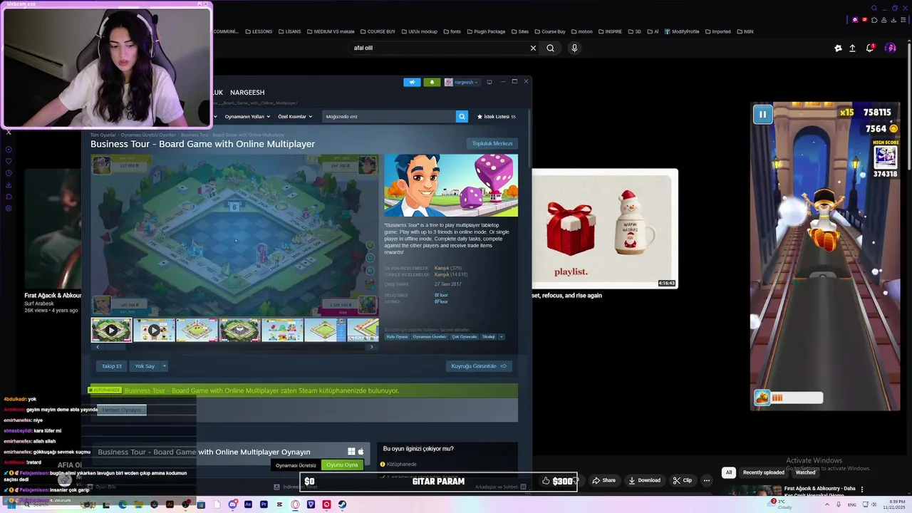The width and height of the screenshot is (912, 513).
Task: Open the 'playlist.' video thumbnail
Action: 605,228
